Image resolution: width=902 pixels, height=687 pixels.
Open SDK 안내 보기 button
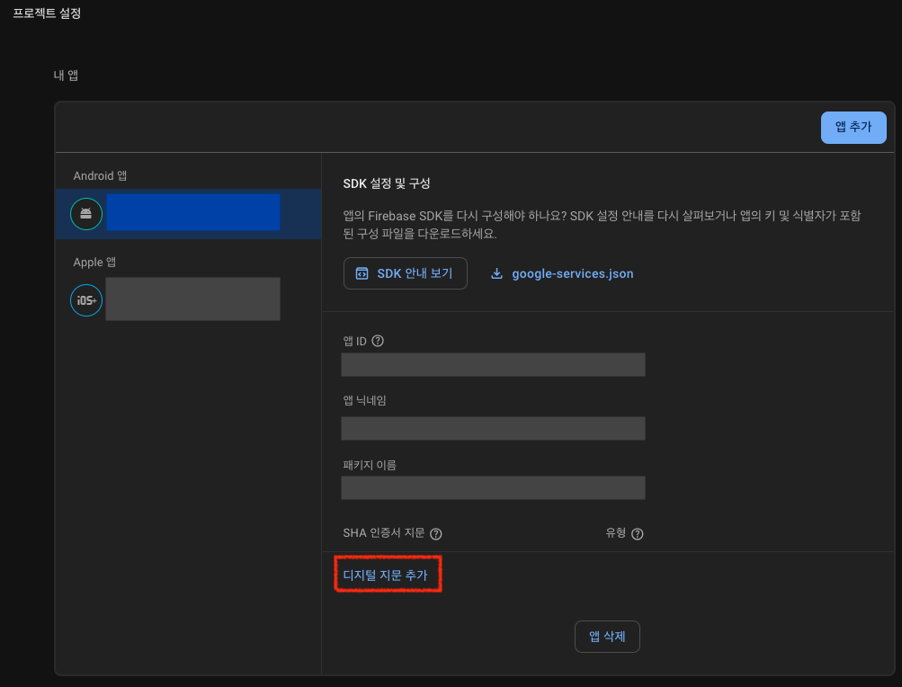[x=405, y=273]
